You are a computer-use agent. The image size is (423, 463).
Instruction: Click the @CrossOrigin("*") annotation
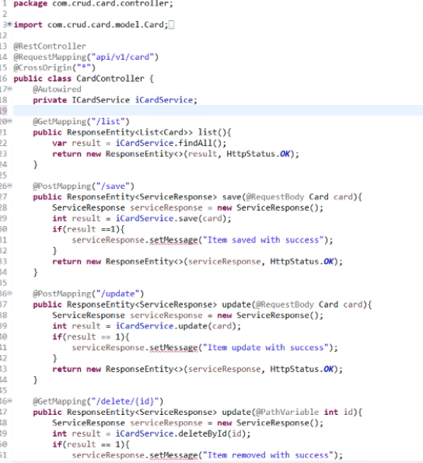54,68
